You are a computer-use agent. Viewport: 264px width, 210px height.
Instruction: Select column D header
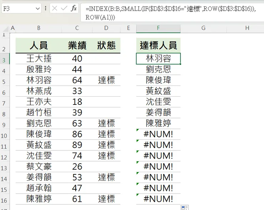point(106,28)
